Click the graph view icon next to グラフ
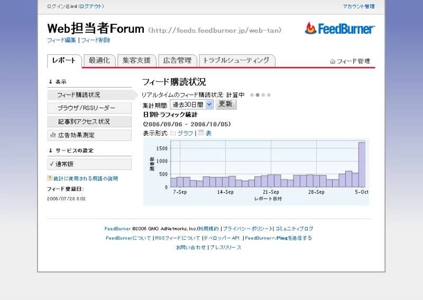The height and width of the screenshot is (300, 423). (x=173, y=133)
